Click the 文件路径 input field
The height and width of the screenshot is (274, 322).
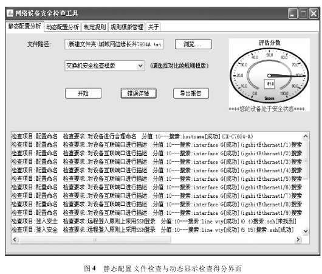click(114, 44)
